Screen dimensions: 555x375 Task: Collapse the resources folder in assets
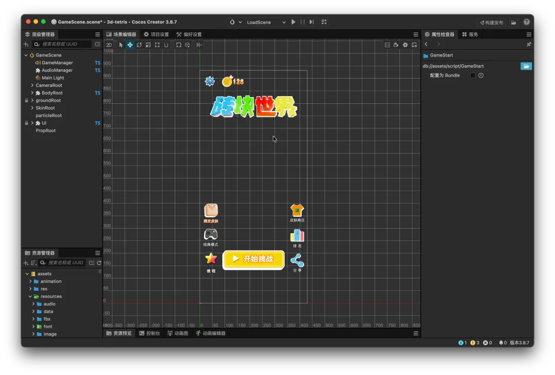(x=30, y=296)
